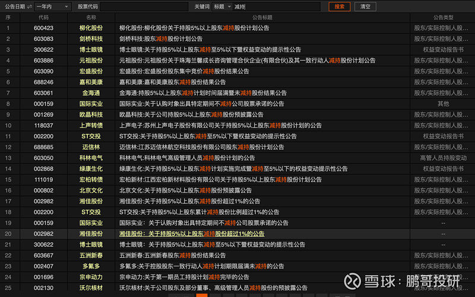The height and width of the screenshot is (297, 475).
Task: Sort by the 名称 column header
Action: 91,18
